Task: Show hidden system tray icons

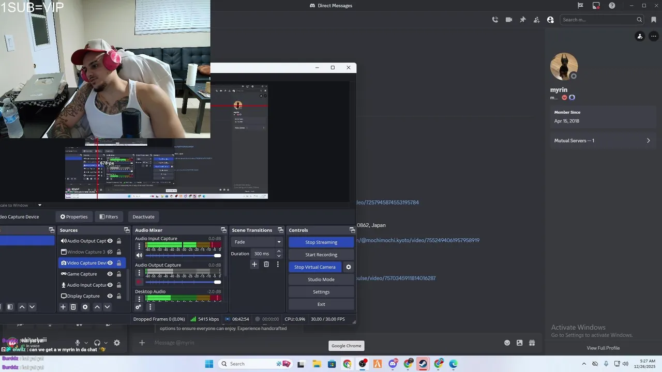Action: point(584,364)
